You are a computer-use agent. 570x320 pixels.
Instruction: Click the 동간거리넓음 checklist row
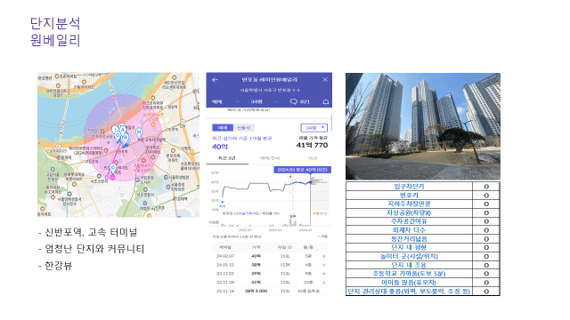pos(423,239)
